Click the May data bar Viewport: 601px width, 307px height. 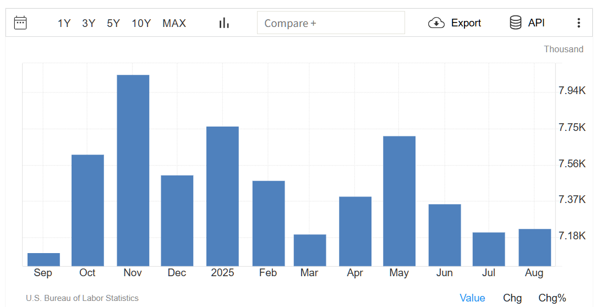[x=399, y=201]
